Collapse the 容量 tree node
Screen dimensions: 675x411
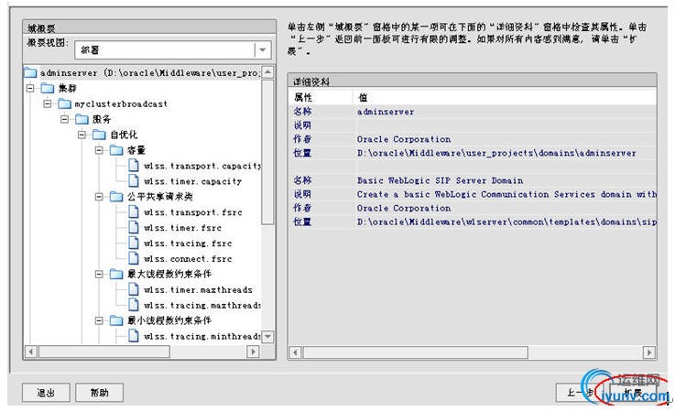click(99, 150)
